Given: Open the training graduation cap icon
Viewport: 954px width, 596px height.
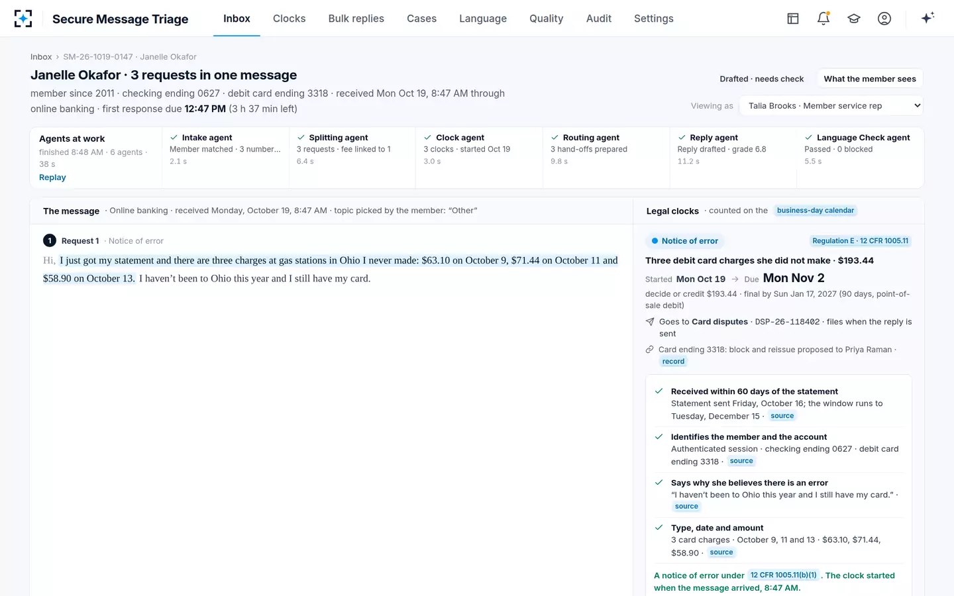Looking at the screenshot, I should pos(854,19).
